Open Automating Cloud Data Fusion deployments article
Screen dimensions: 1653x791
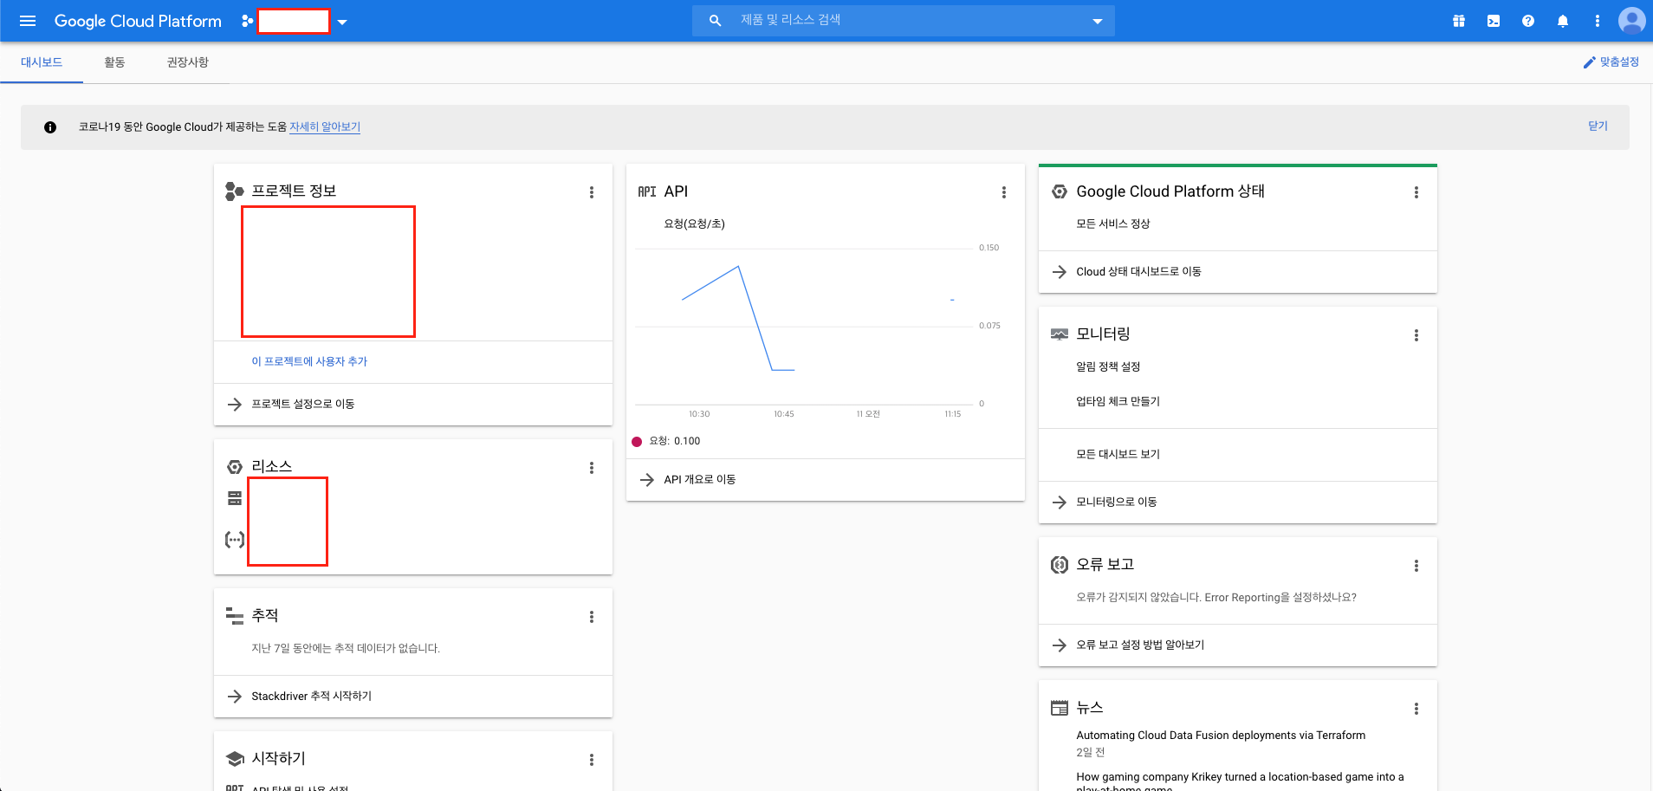(x=1221, y=736)
